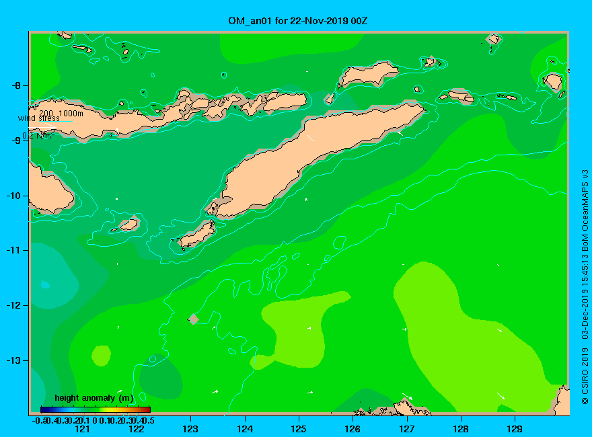Click the "wind stress" legend label
Image resolution: width=592 pixels, height=437 pixels.
tap(38, 118)
